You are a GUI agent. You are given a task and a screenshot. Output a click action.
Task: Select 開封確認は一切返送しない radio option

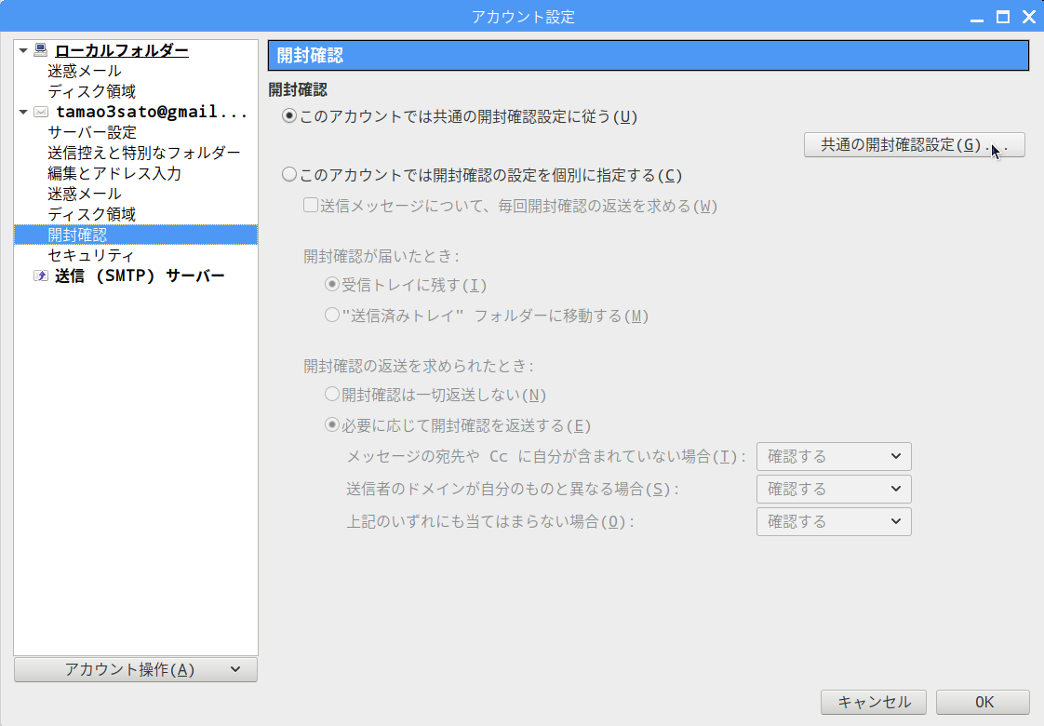tap(331, 394)
